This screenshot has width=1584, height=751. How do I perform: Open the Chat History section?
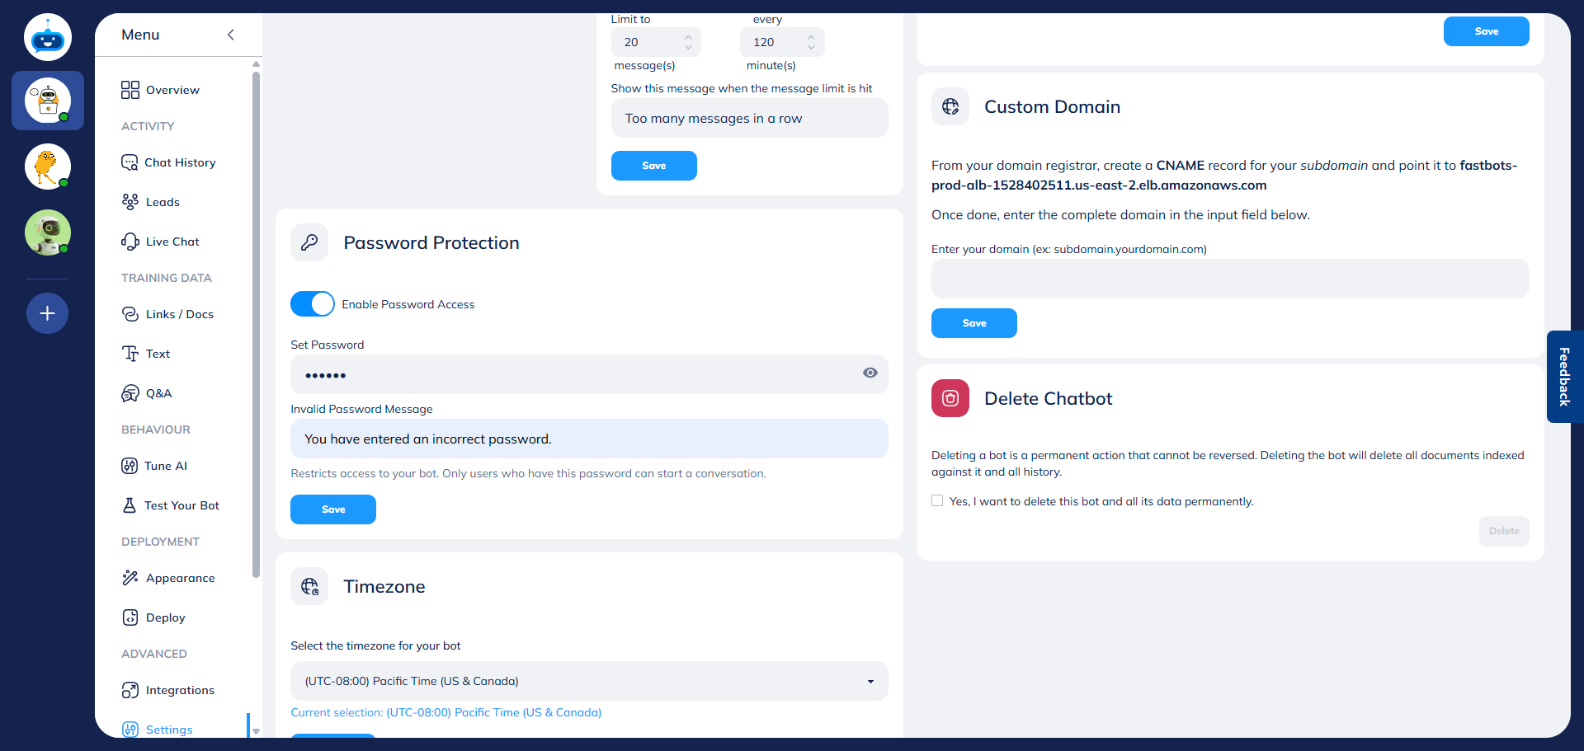[180, 162]
